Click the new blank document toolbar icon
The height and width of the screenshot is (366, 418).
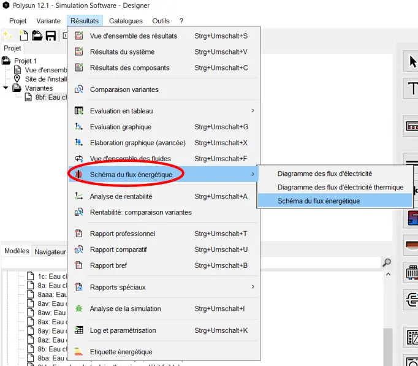pos(24,36)
